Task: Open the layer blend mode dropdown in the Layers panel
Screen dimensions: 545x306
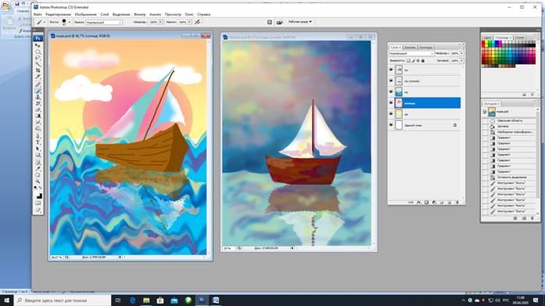Action: (x=411, y=53)
